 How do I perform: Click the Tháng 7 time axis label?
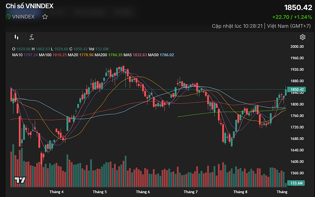[191, 192]
